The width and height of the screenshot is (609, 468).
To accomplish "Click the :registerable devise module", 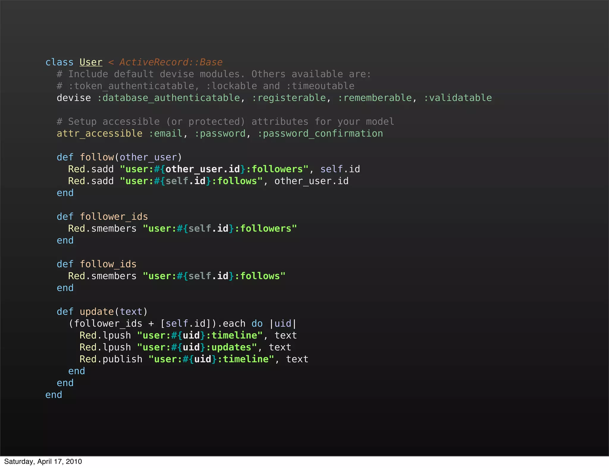I will (289, 98).
